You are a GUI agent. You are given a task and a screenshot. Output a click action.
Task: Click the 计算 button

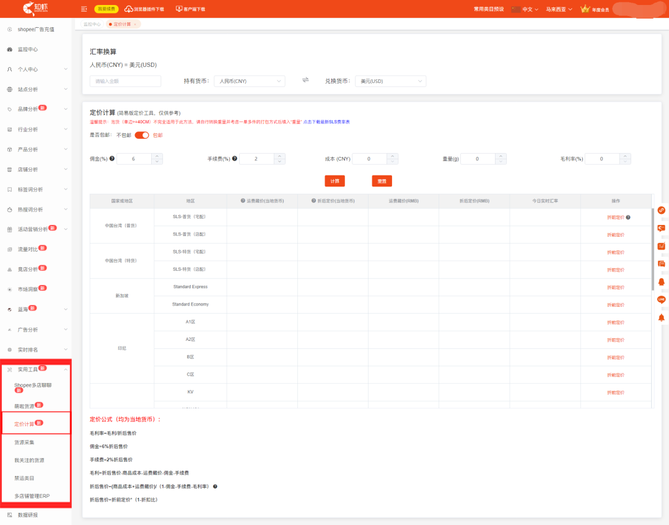[335, 181]
